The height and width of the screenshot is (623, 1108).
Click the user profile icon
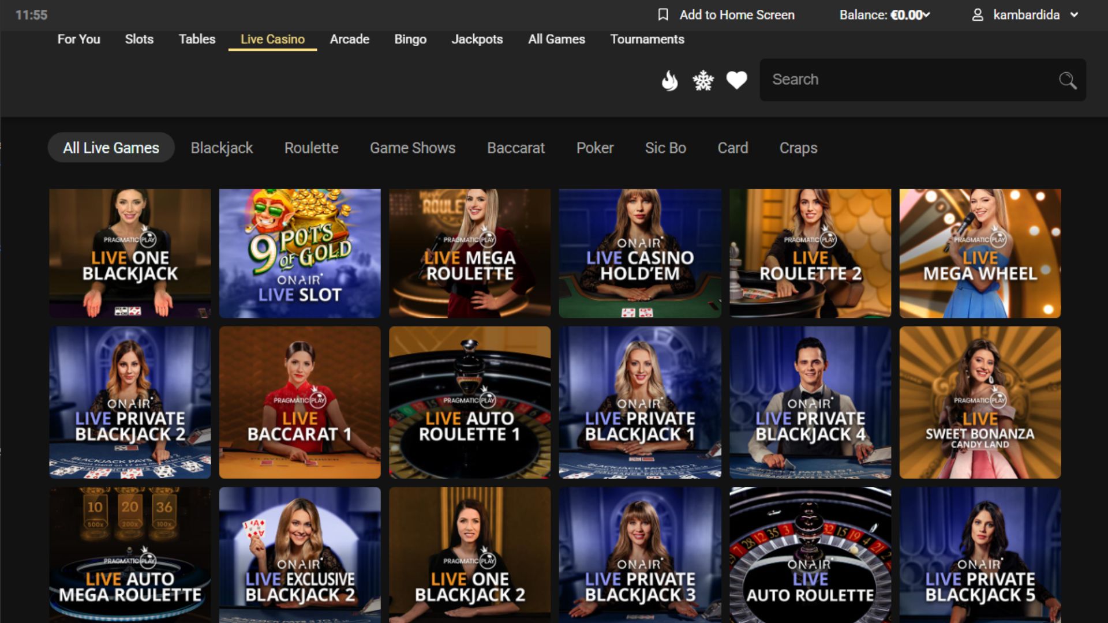point(978,15)
